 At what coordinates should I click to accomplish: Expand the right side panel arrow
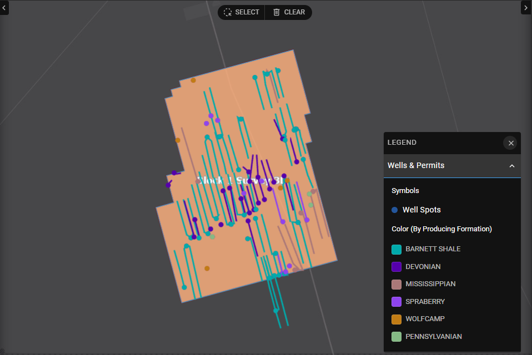526,7
